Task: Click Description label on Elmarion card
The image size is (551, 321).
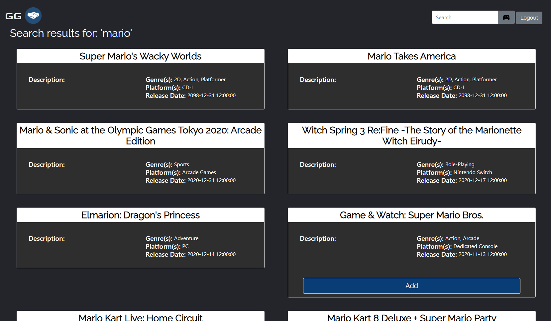Action: [47, 238]
